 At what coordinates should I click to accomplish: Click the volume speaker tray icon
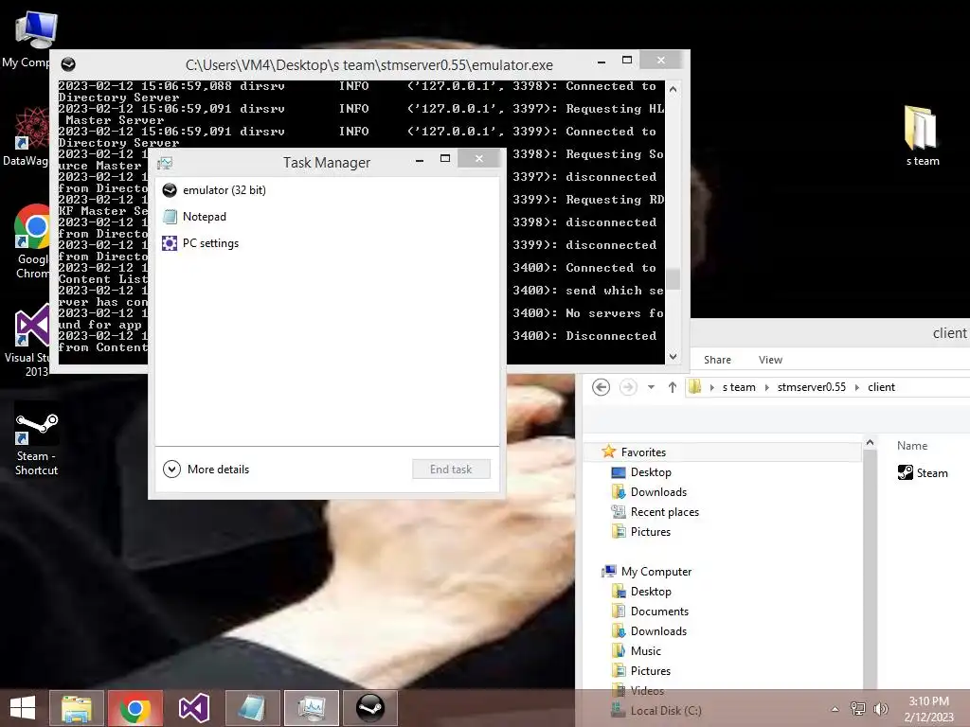click(880, 708)
